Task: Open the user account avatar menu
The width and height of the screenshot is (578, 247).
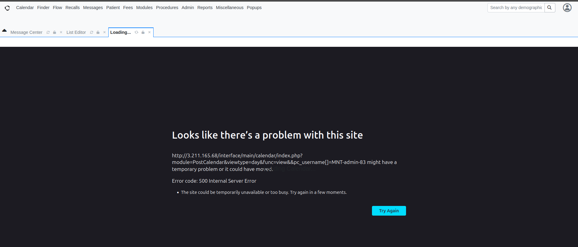Action: [567, 8]
